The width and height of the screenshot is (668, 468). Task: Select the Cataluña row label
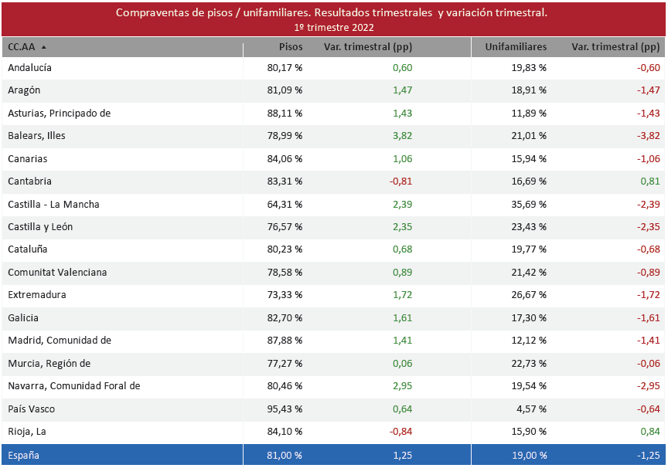[28, 249]
